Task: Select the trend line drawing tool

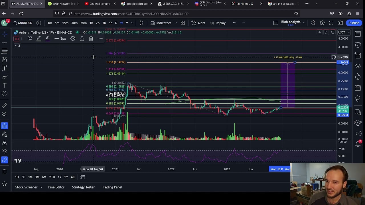Action: coord(5,43)
